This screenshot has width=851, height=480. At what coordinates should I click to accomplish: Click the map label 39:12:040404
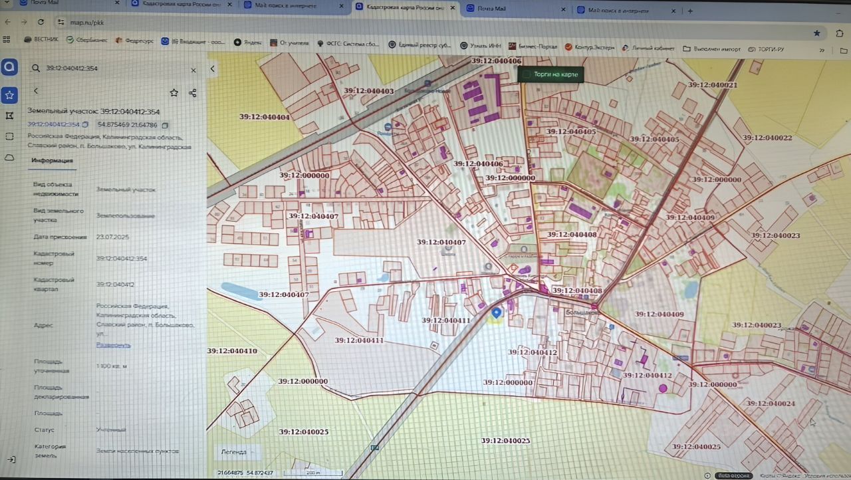[x=265, y=116]
